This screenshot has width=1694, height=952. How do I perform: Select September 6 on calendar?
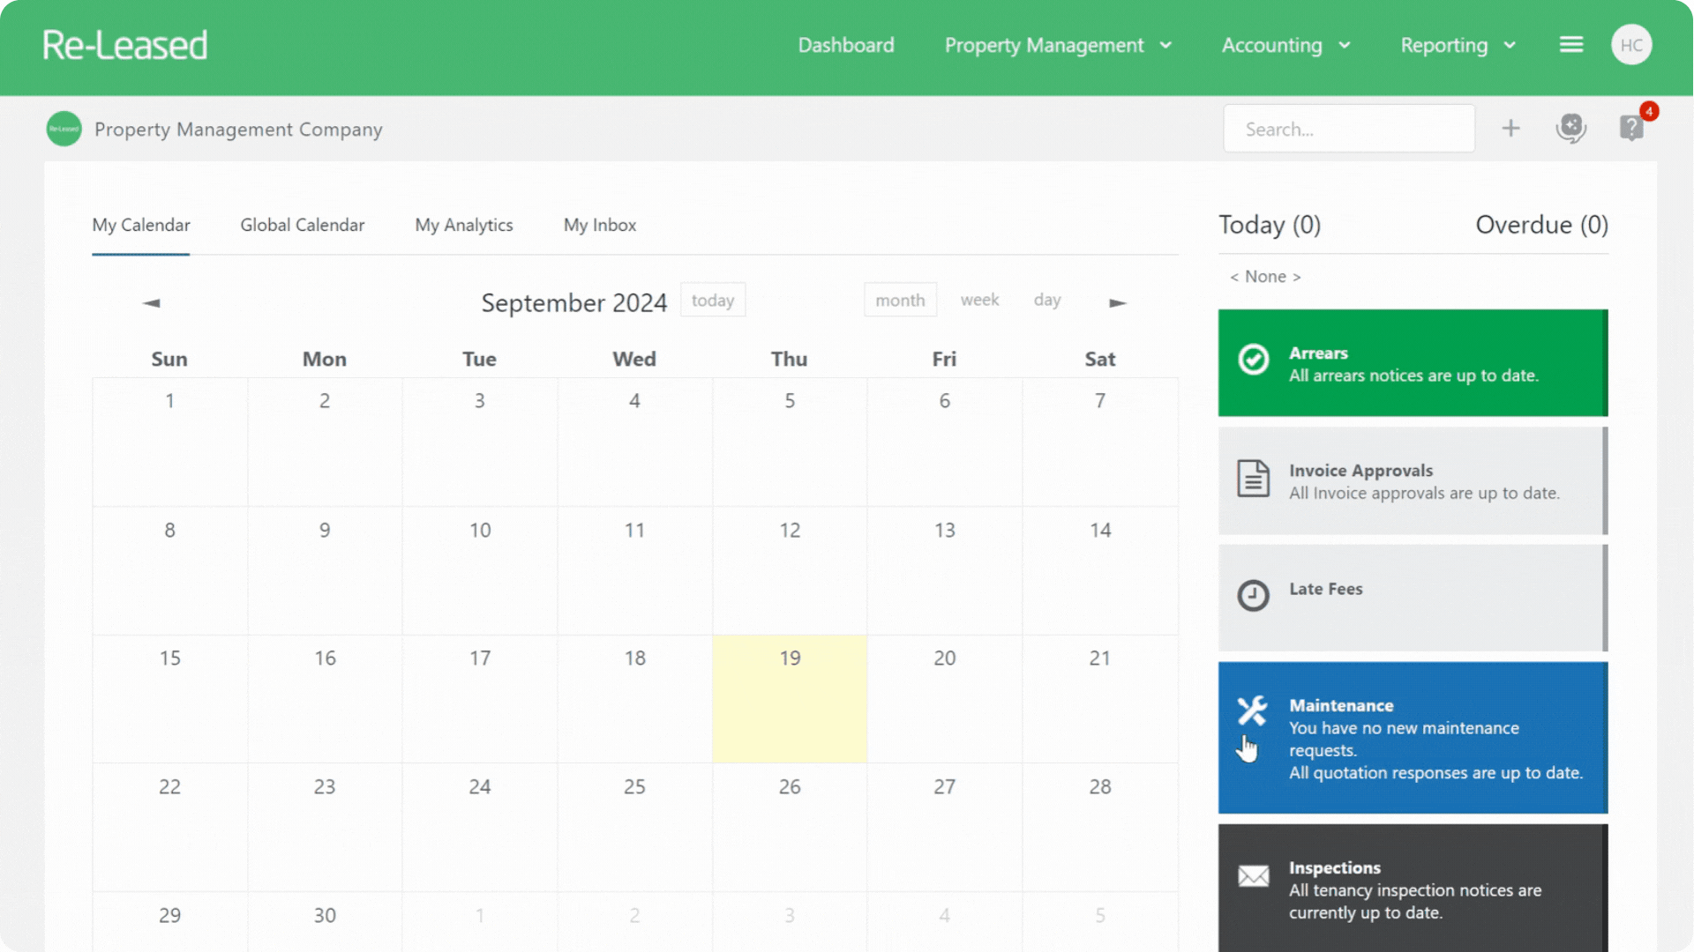[945, 442]
